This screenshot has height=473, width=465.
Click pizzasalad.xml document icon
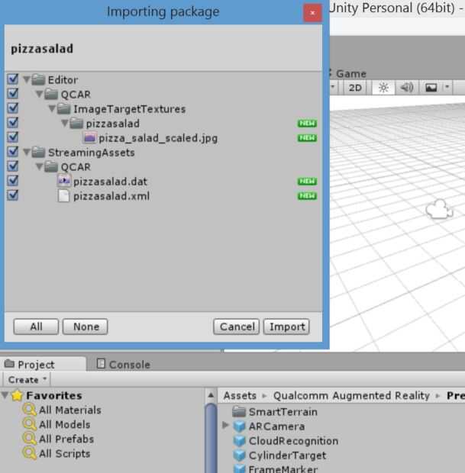point(63,196)
